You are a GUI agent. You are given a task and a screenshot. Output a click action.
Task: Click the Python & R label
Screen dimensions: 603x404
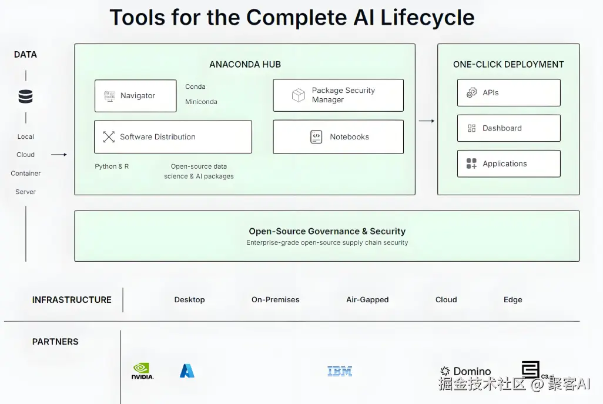[112, 166]
